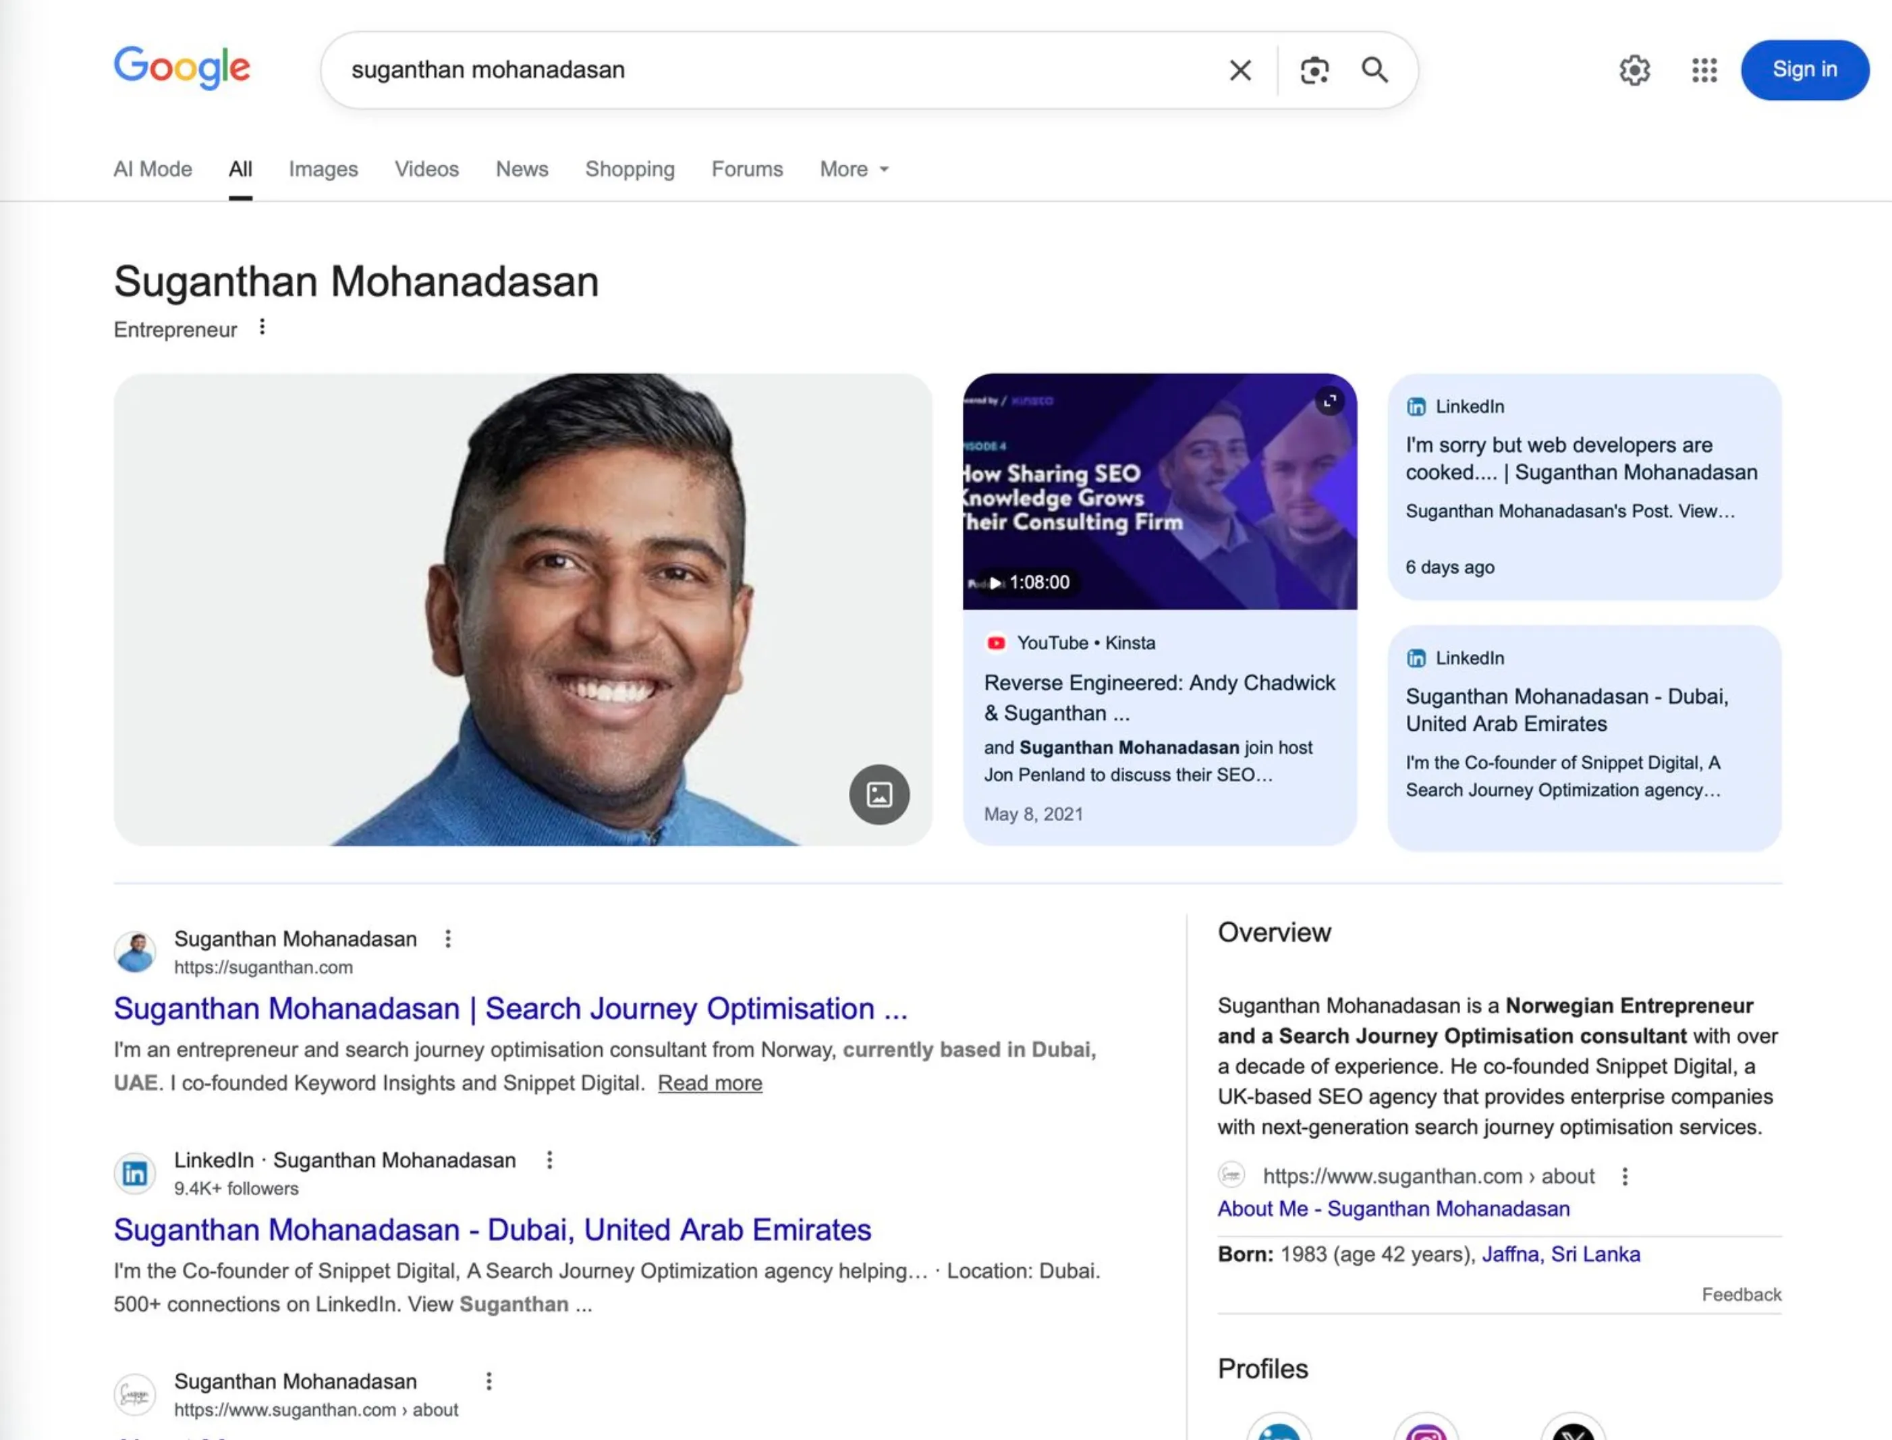Open three-dot menu for LinkedIn result

pos(549,1161)
